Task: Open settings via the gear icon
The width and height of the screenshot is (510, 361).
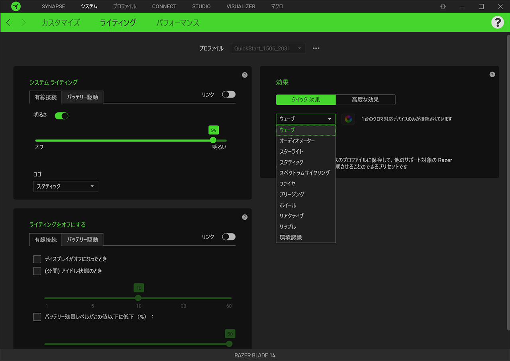Action: tap(443, 6)
